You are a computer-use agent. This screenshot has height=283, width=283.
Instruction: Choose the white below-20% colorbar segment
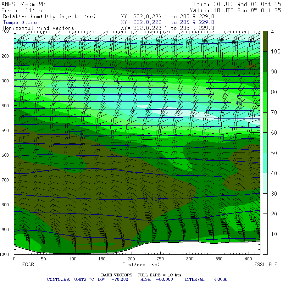pyautogui.click(x=265, y=223)
